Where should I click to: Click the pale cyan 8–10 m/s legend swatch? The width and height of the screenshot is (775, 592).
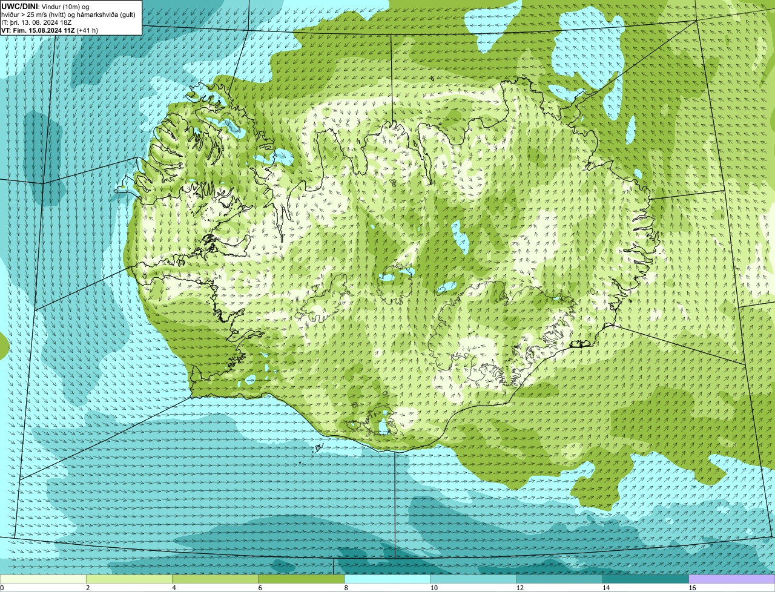pos(387,579)
